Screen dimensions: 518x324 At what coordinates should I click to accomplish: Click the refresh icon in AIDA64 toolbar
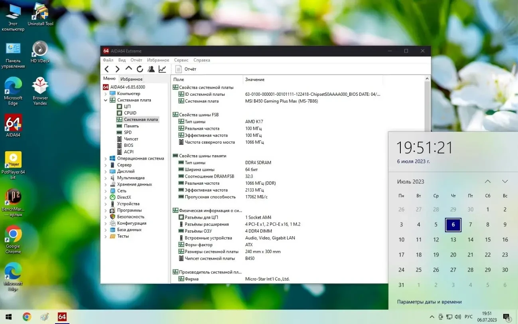point(140,69)
